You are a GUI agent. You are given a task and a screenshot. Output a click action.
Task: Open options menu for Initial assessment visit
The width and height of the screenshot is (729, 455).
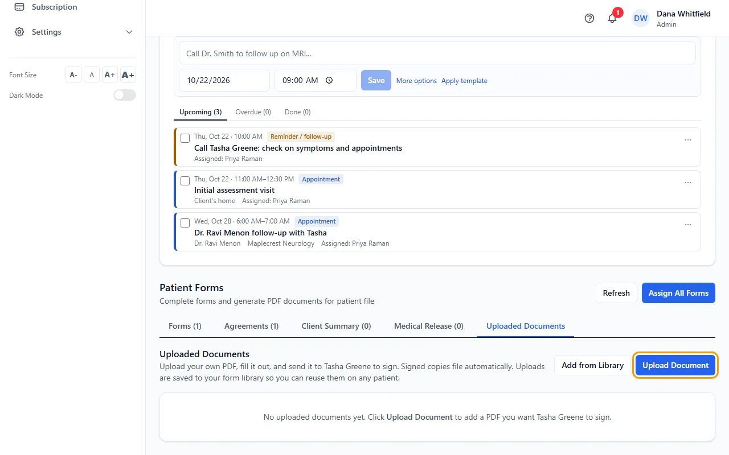(688, 183)
